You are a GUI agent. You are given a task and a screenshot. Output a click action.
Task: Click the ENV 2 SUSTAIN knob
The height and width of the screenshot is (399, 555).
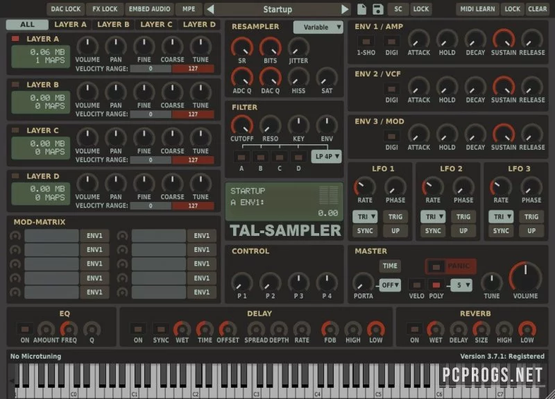[x=504, y=86]
